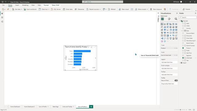Viewport: 197px width, 111px height.
Task: Click Enter data in the ribbon
Action: (68, 9)
